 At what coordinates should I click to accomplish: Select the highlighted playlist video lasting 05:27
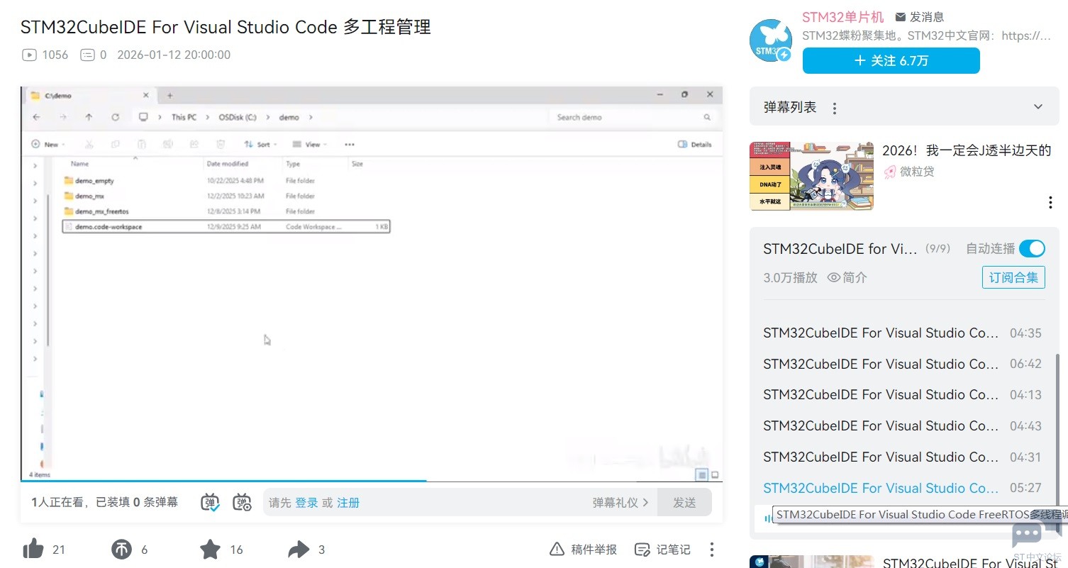click(903, 488)
